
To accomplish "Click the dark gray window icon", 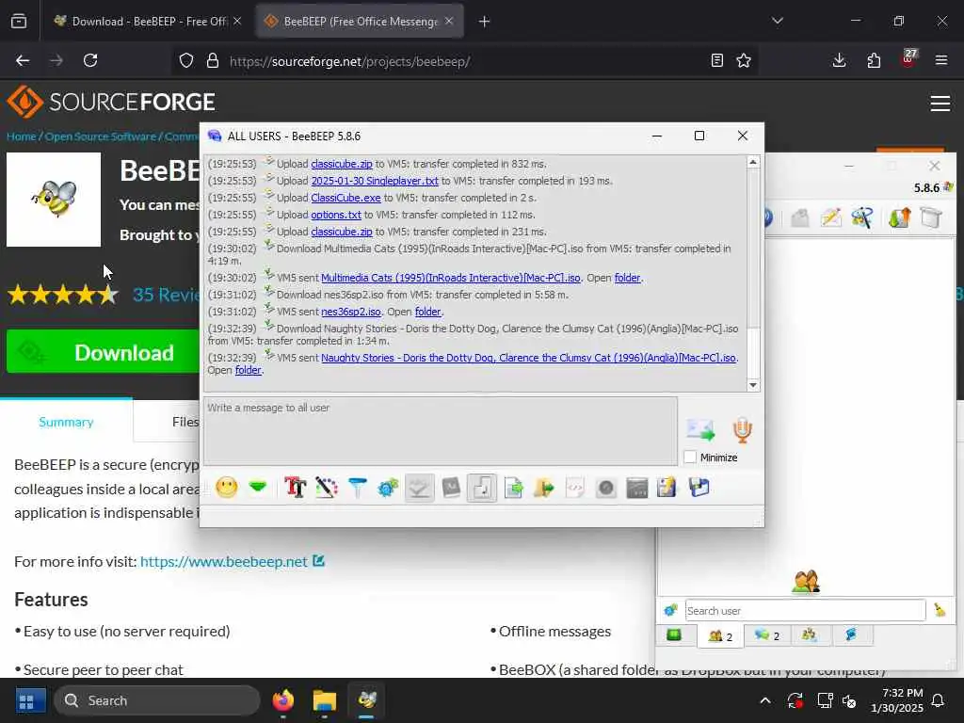I will point(637,489).
